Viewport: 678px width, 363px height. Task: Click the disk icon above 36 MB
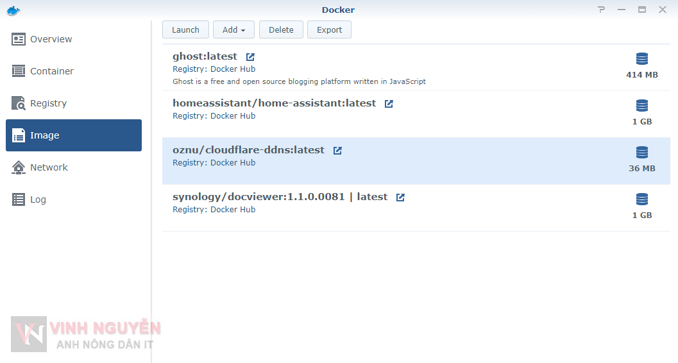(x=642, y=152)
